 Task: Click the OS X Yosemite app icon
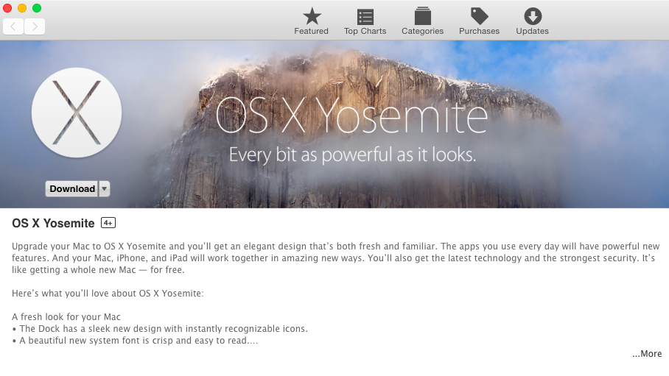[77, 113]
